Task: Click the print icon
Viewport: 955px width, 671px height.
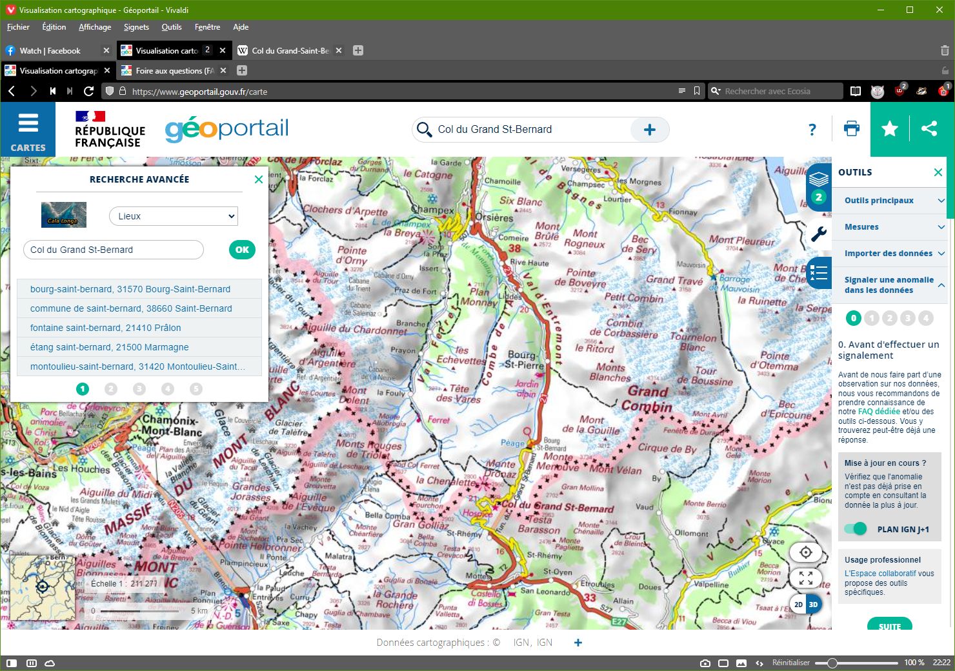Action: coord(852,129)
